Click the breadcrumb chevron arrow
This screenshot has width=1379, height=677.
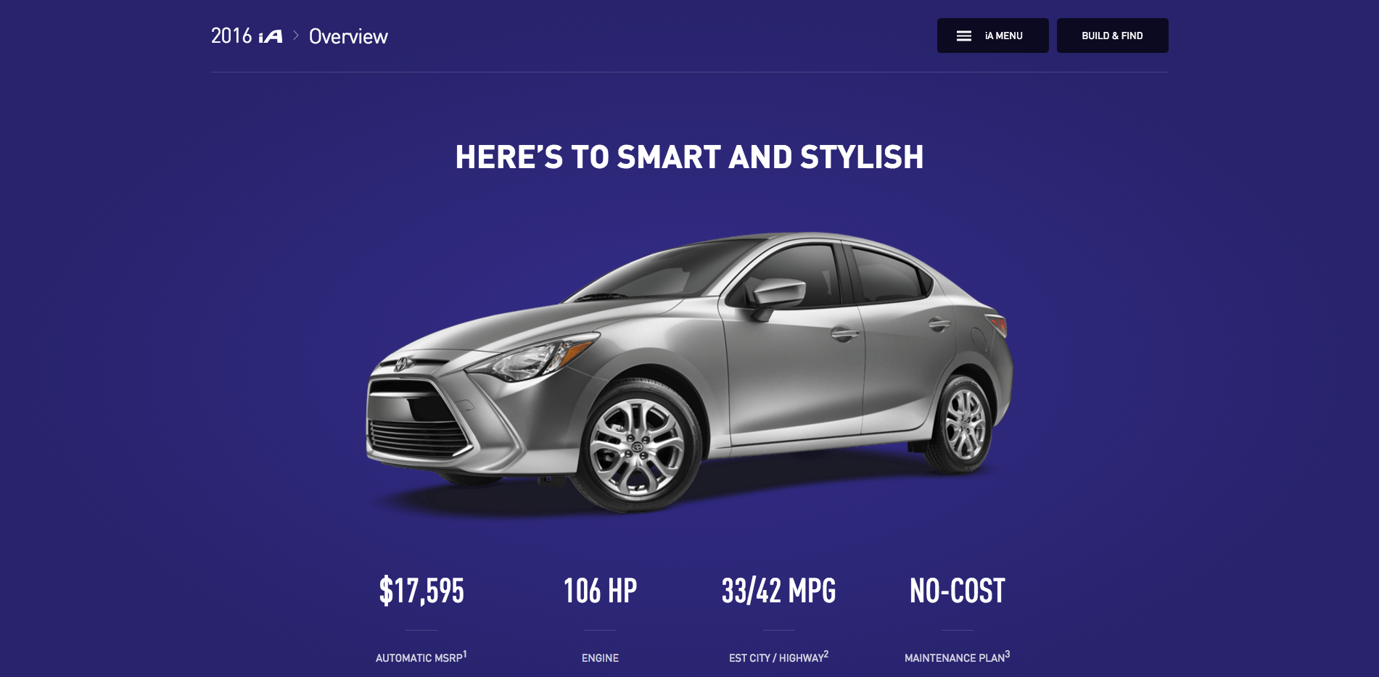(296, 35)
